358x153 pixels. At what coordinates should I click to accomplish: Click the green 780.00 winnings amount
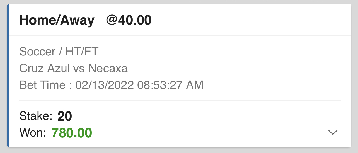pyautogui.click(x=72, y=133)
